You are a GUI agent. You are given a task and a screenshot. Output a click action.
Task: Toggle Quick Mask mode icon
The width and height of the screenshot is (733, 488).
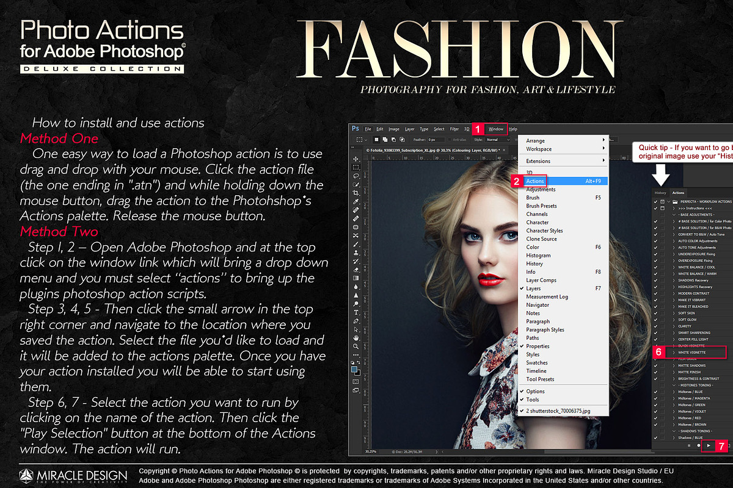click(x=356, y=381)
